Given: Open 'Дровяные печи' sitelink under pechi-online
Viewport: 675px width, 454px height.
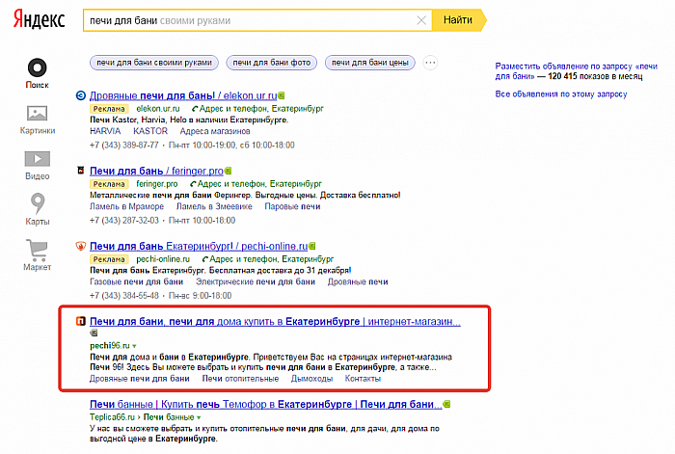Looking at the screenshot, I should (358, 281).
